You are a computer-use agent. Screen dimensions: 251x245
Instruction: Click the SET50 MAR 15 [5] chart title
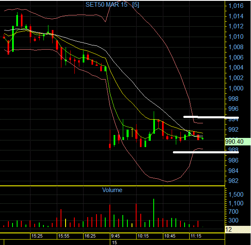pyautogui.click(x=112, y=5)
